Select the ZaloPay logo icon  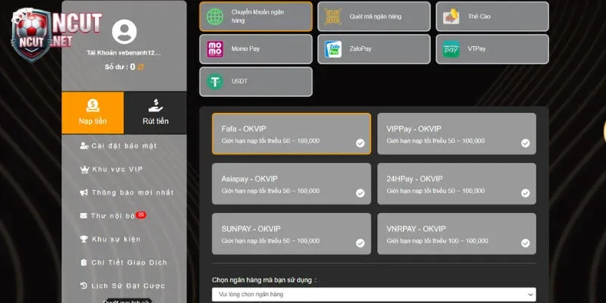tap(334, 48)
